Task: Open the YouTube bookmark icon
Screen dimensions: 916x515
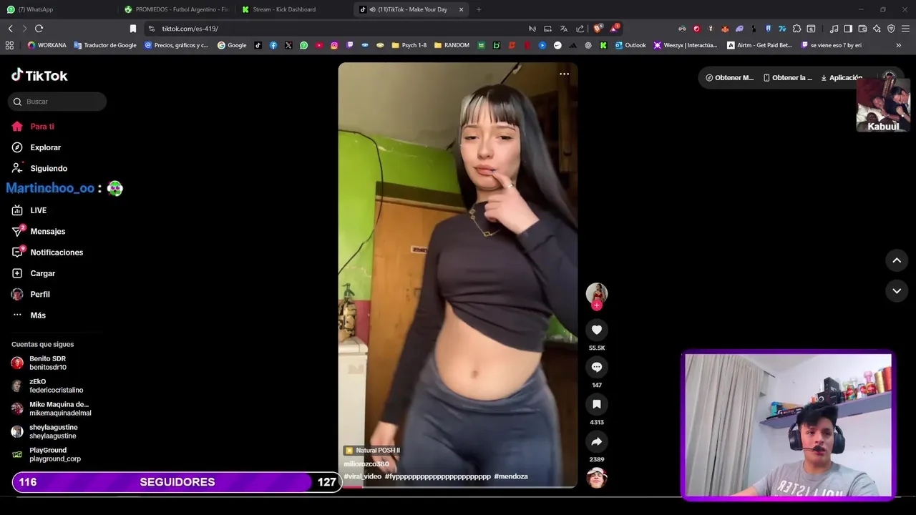Action: 319,45
